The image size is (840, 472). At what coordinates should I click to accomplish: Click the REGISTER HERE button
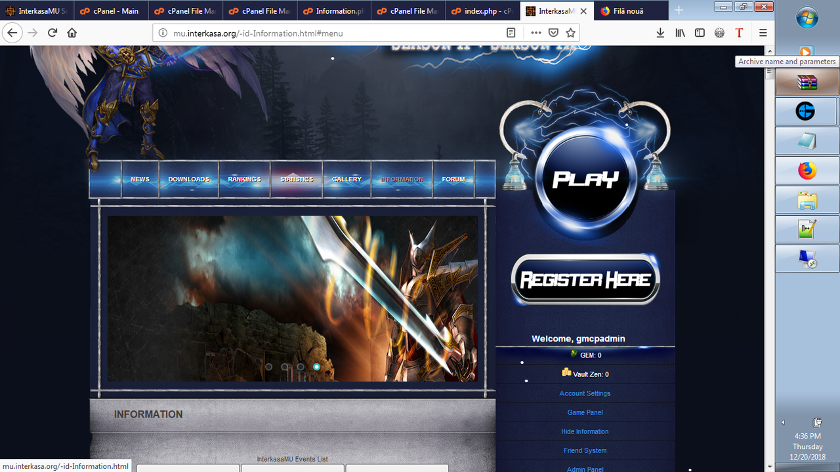coord(585,279)
